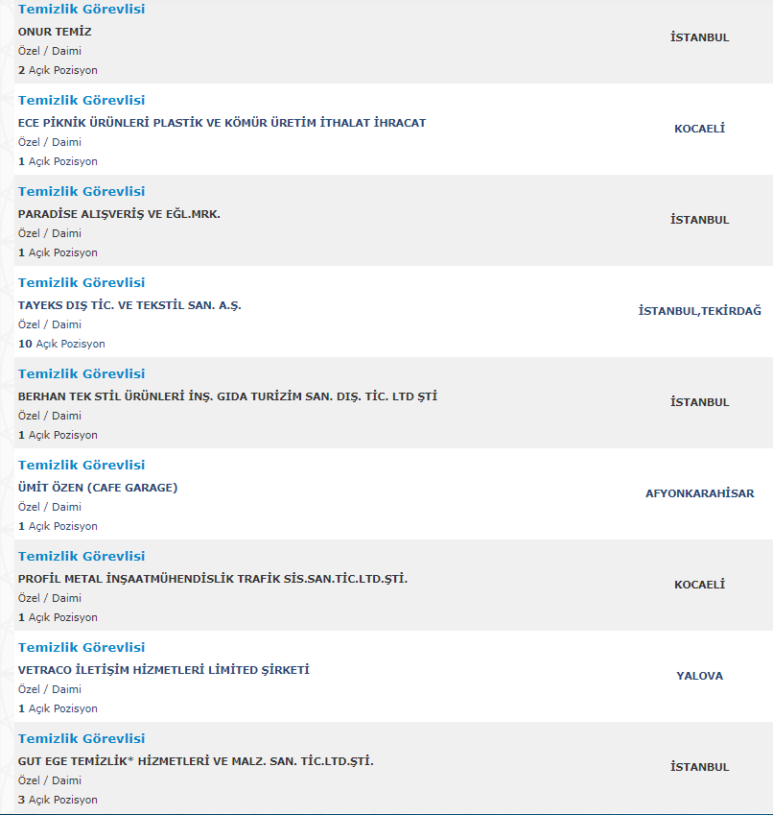Click the 10 Açık Pozisyon text
The width and height of the screenshot is (773, 815).
(x=61, y=344)
